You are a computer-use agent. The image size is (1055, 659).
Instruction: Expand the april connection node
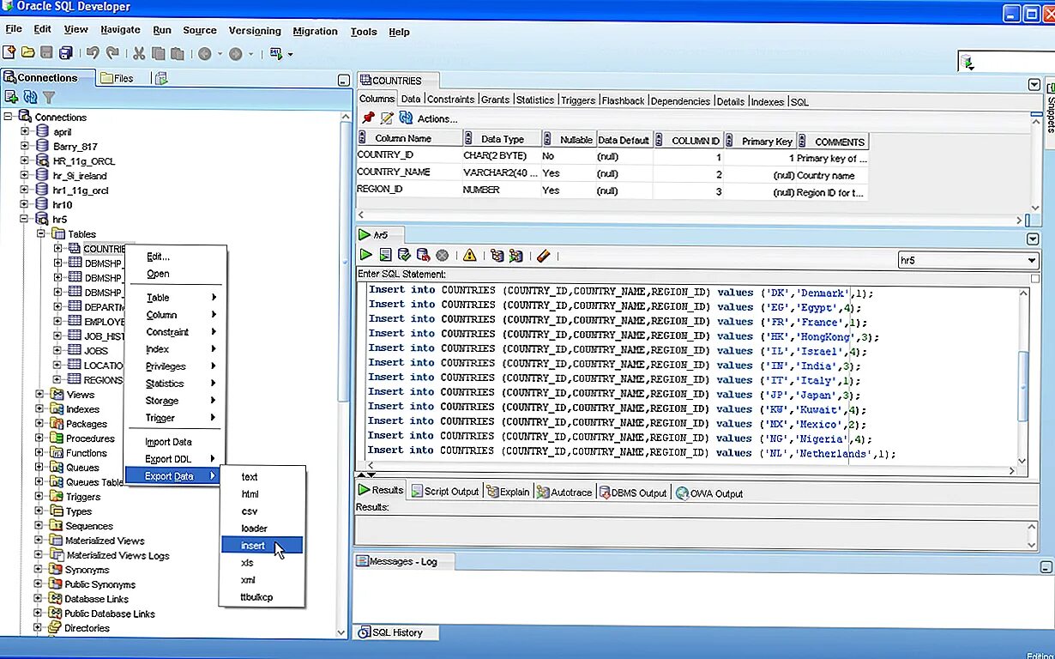(x=25, y=131)
